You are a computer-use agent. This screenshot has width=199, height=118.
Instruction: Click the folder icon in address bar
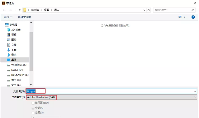coord(25,10)
